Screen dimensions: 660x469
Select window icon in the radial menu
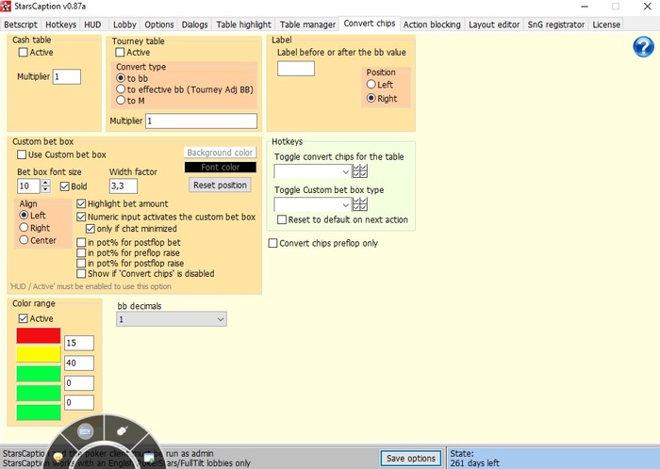pos(149,458)
